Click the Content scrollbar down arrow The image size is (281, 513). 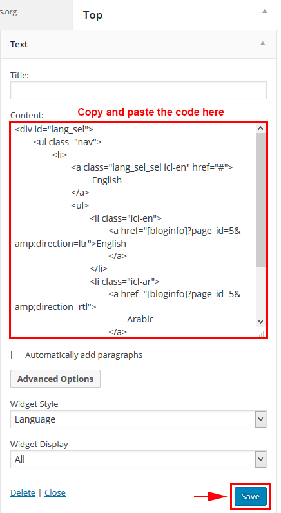(x=260, y=322)
